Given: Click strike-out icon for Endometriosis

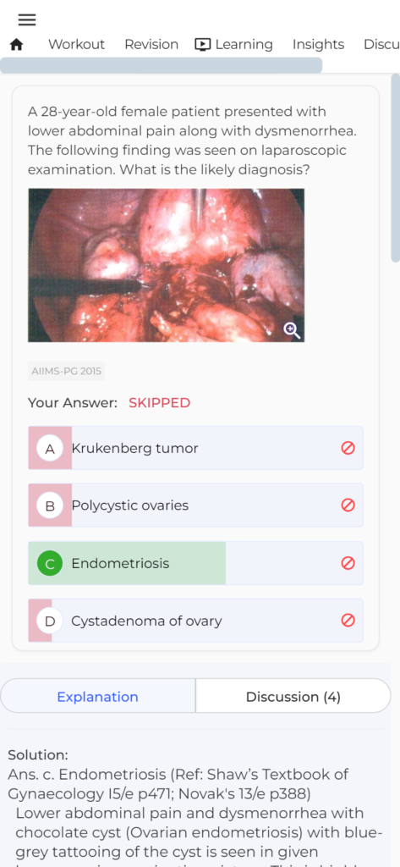Looking at the screenshot, I should (x=348, y=563).
